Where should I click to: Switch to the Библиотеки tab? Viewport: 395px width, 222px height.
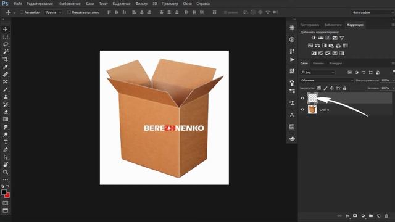pos(333,25)
